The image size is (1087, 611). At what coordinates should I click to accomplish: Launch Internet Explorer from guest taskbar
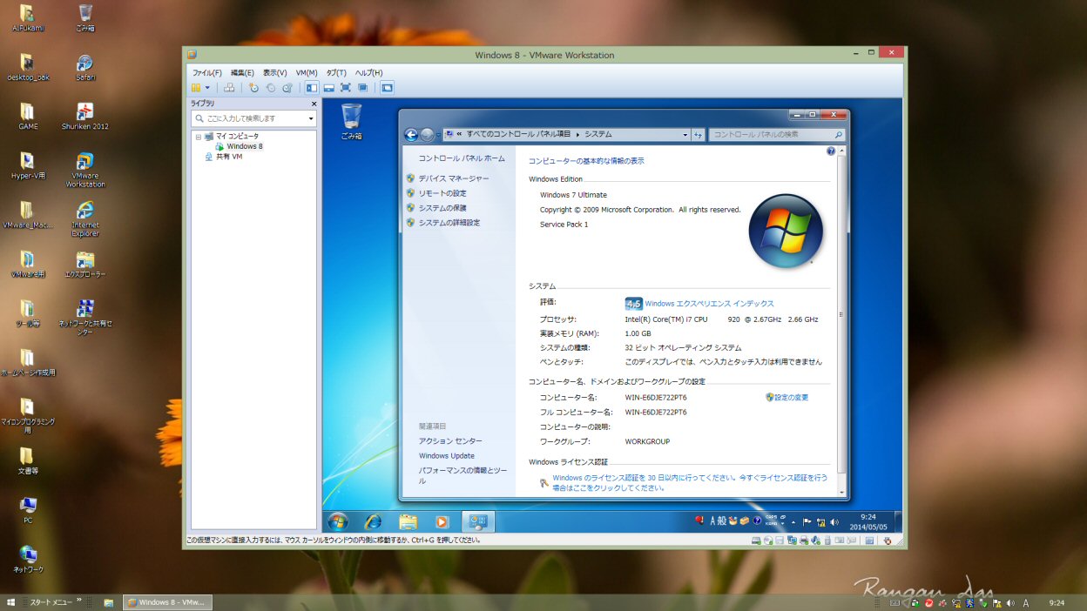coord(373,521)
